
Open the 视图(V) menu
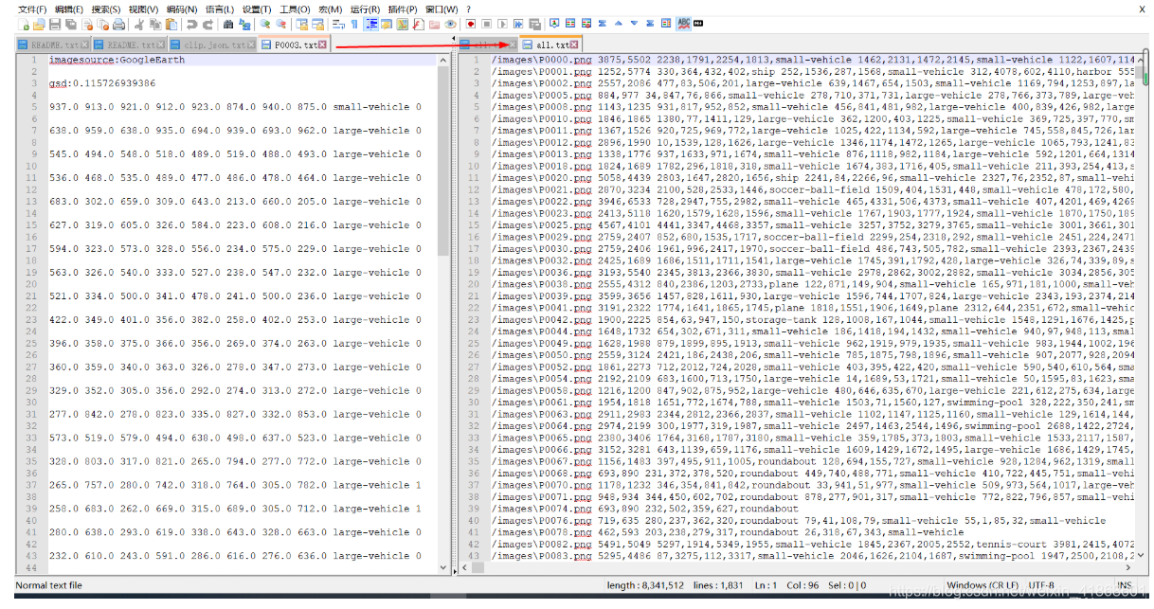(x=143, y=9)
